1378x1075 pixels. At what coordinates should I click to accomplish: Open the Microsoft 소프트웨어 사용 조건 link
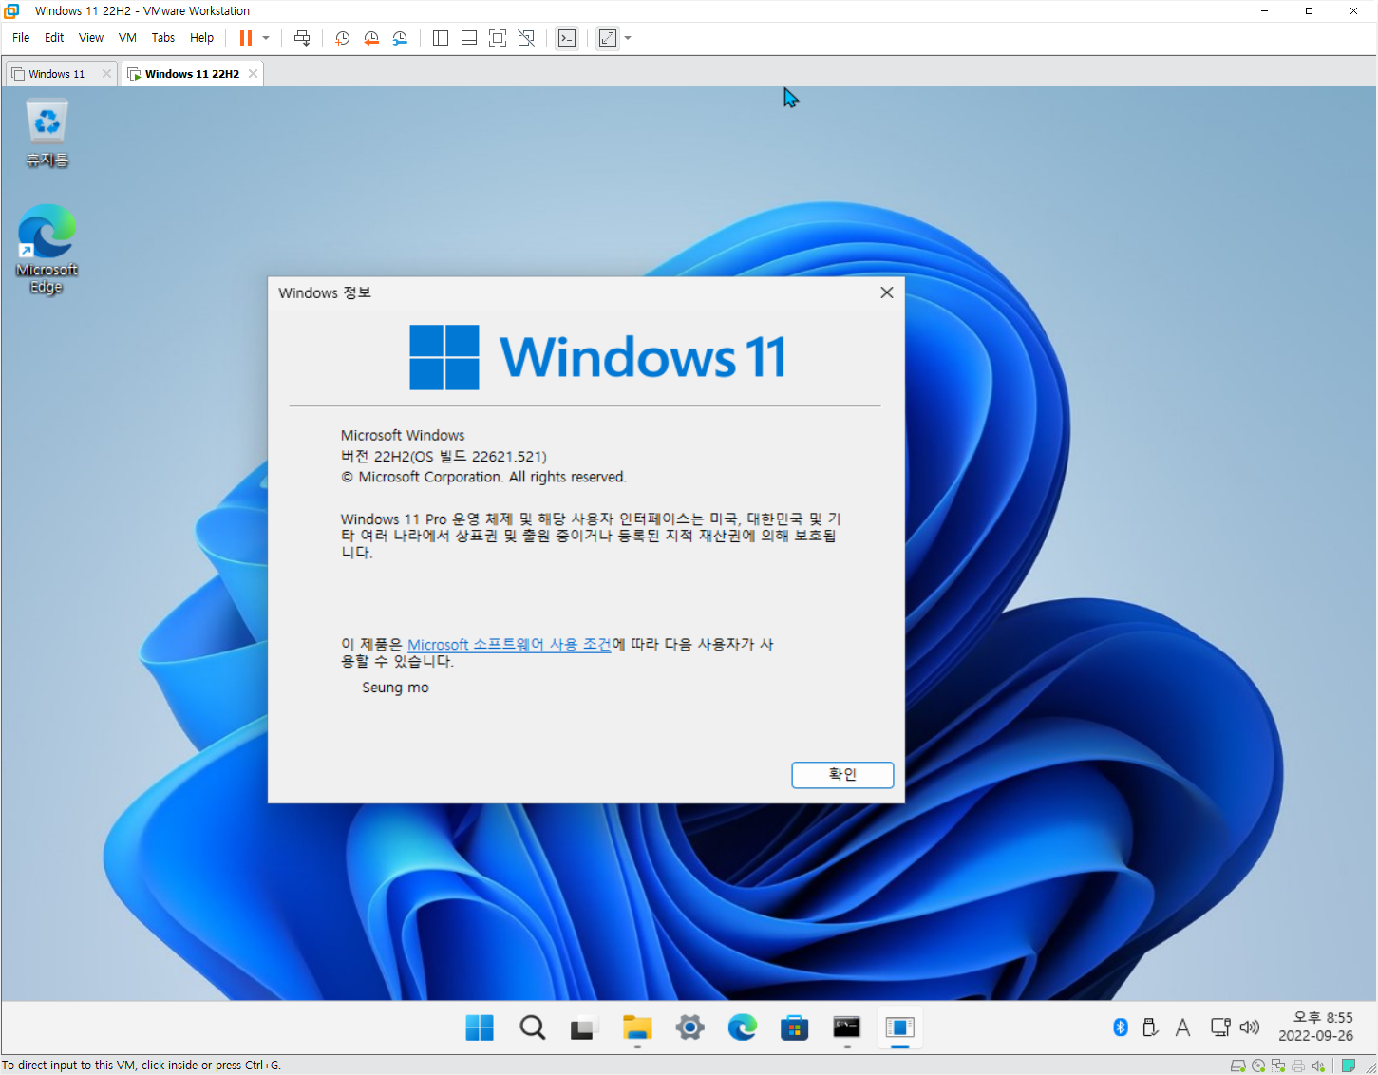coord(509,644)
